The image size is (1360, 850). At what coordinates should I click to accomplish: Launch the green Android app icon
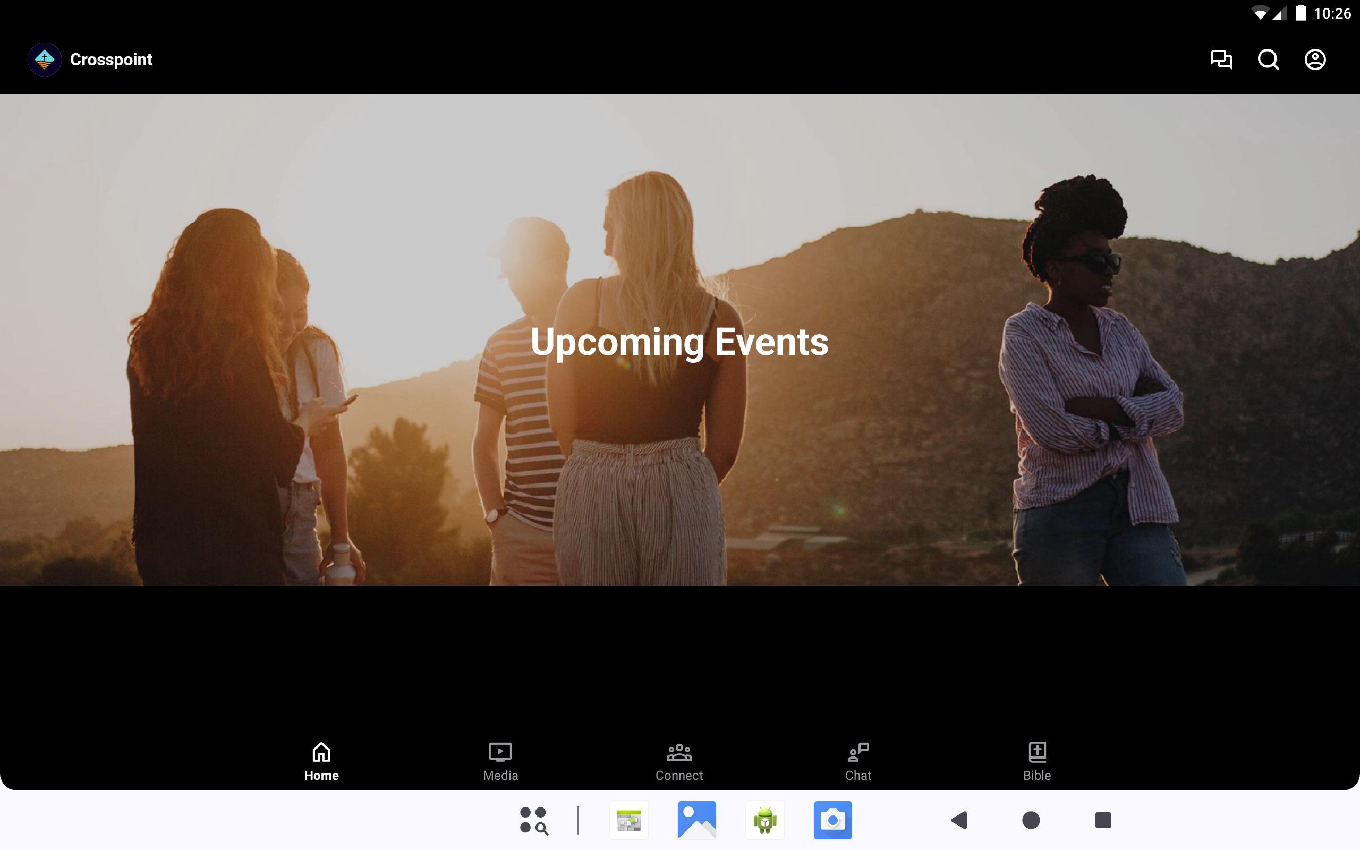(765, 820)
